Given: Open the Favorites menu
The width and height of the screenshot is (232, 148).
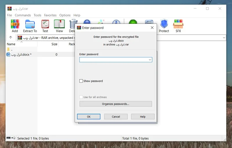Looking at the screenshot, I should coord(50,15).
